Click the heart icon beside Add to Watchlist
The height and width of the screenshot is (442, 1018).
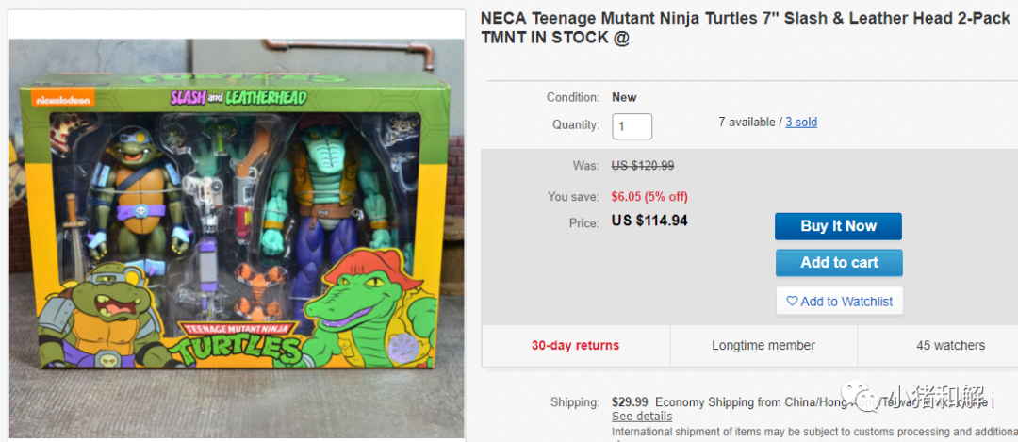(x=792, y=302)
